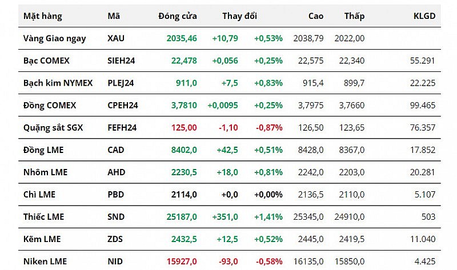Click the Mã column header
This screenshot has height=270, width=457.
tap(114, 16)
